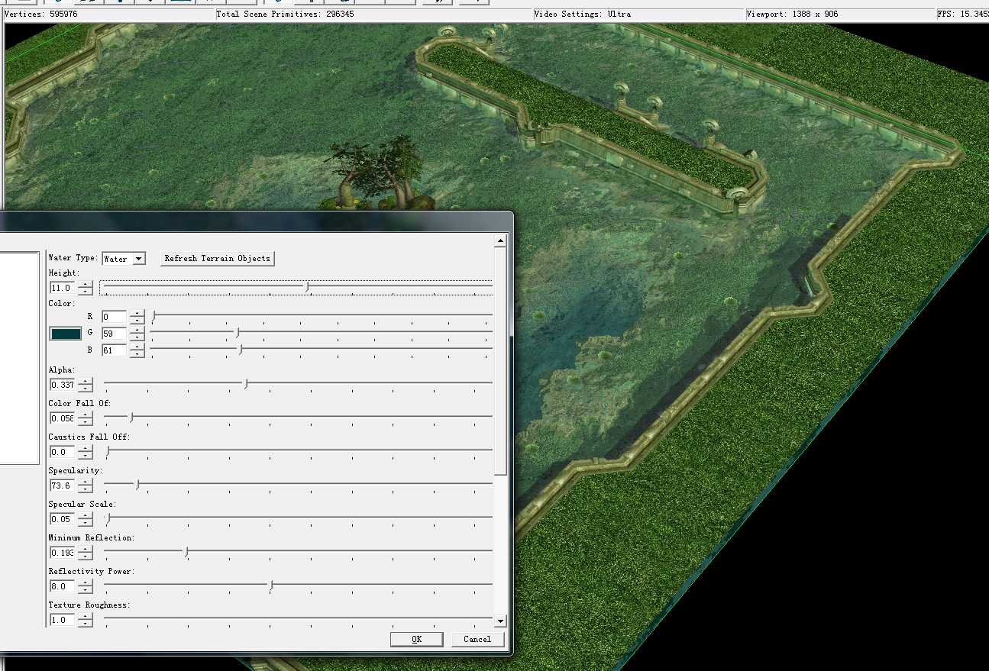Click Refresh Terrain Objects button
Image resolution: width=989 pixels, height=671 pixels.
(x=218, y=258)
